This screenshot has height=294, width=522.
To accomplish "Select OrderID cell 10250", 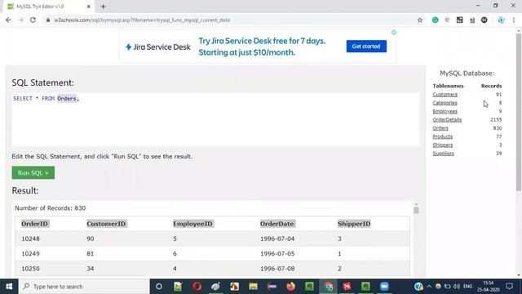I will pos(31,269).
